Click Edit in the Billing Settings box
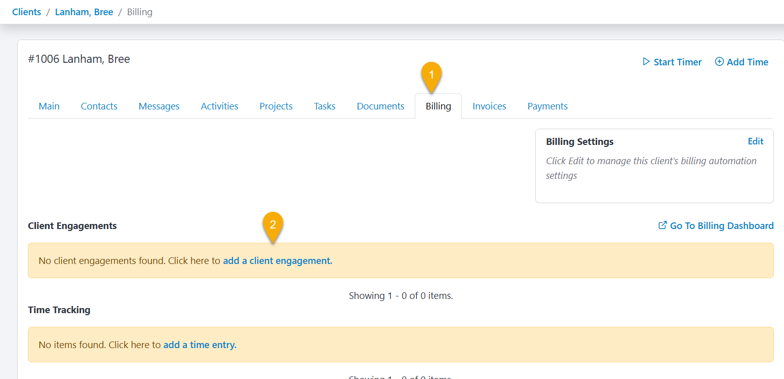The width and height of the screenshot is (784, 379). (x=755, y=142)
